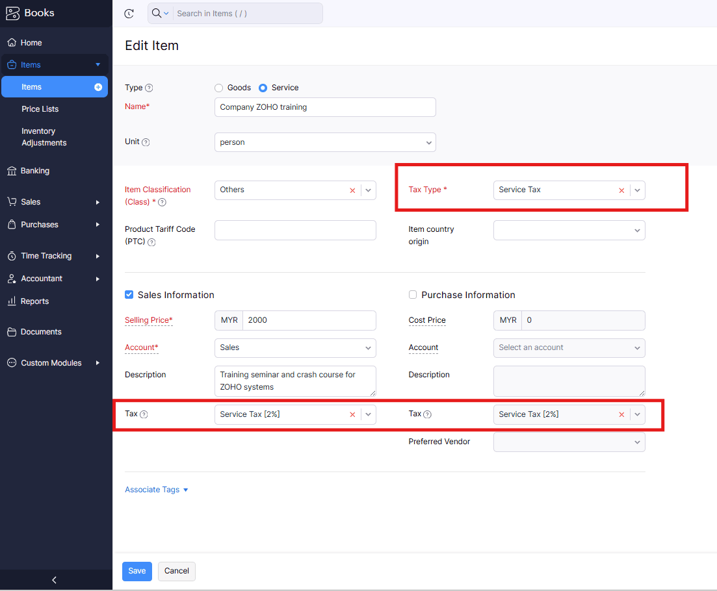Click the purchase Tax help icon
Screen dimensions: 717x591
427,414
